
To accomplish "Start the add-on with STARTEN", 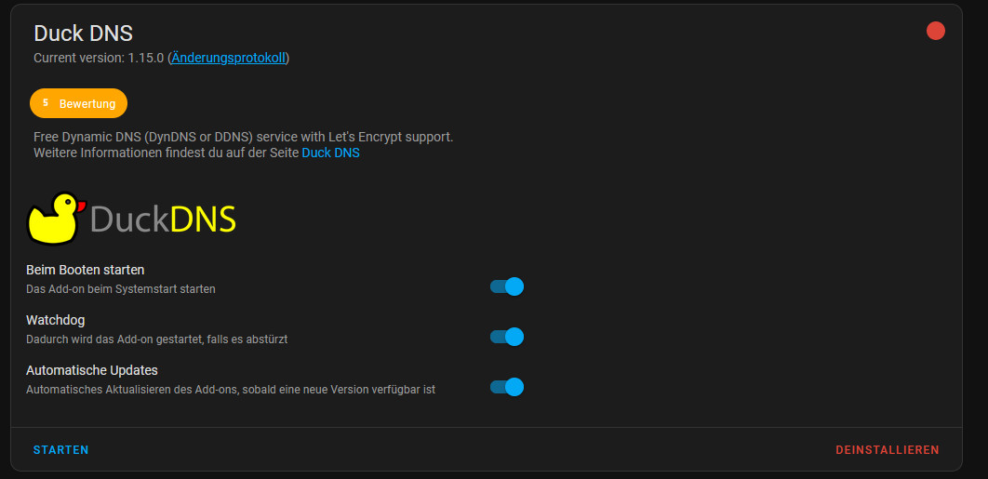I will coord(61,450).
